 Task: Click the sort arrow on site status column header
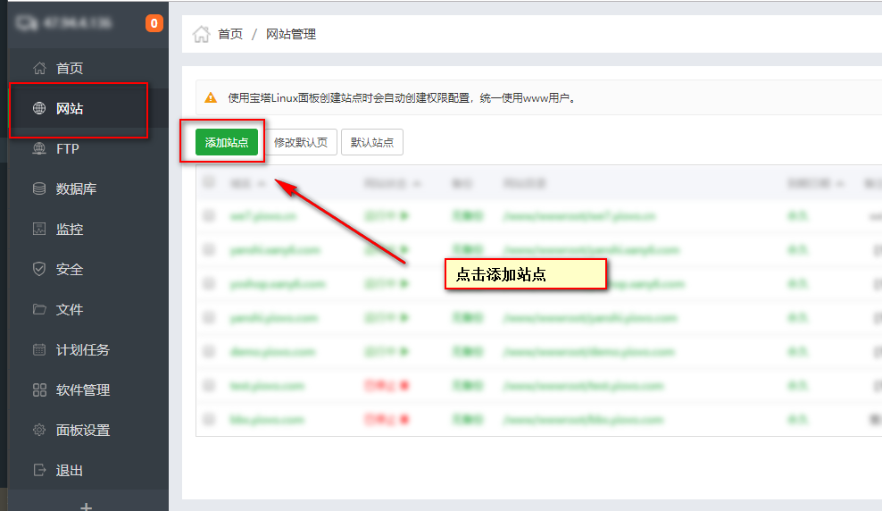pos(417,184)
